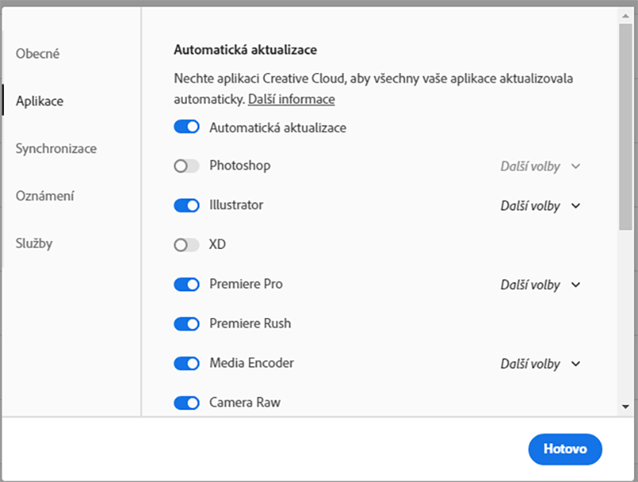Screen dimensions: 638x482
Task: Turn off the Media Encoder toggle
Action: click(x=186, y=363)
